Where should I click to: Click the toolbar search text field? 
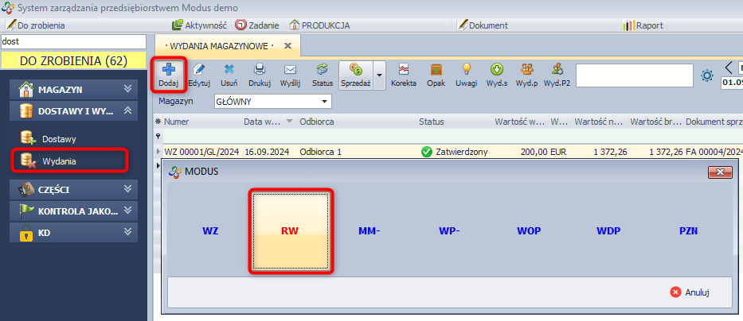(635, 75)
